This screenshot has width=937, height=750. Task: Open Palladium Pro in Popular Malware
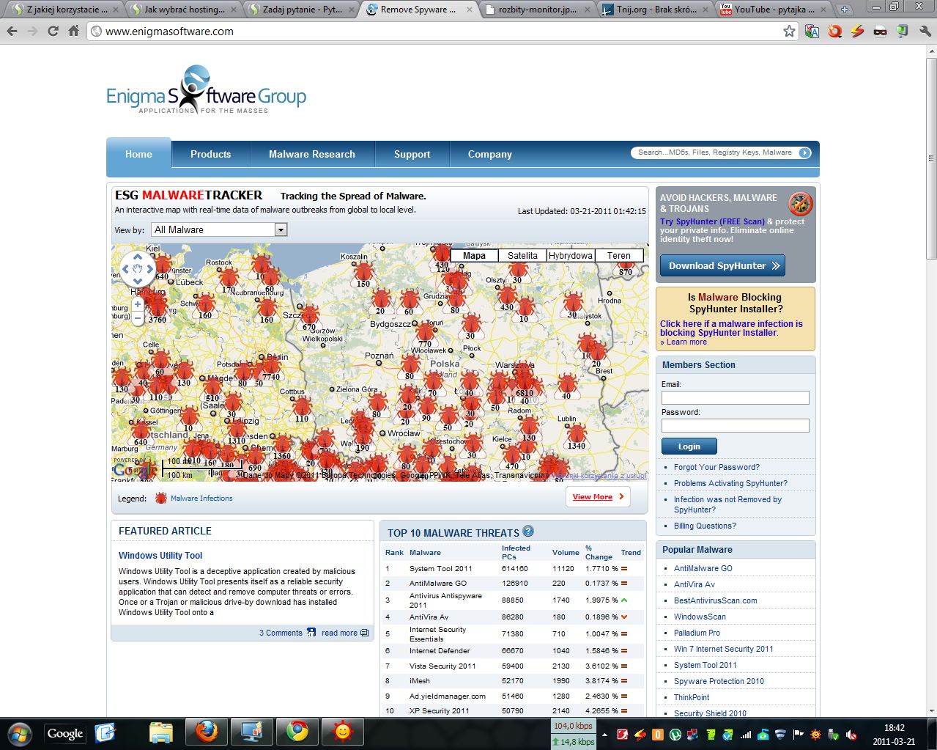pyautogui.click(x=697, y=633)
